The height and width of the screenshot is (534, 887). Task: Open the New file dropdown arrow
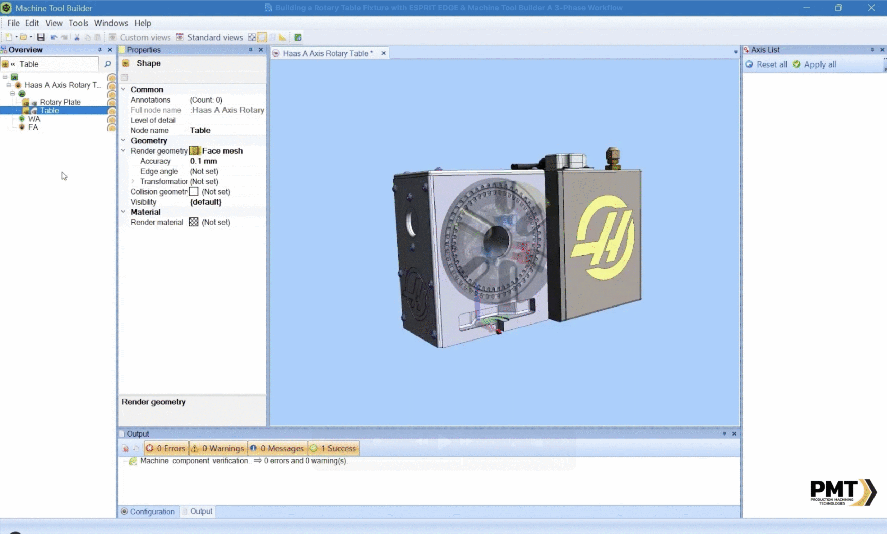tap(16, 37)
